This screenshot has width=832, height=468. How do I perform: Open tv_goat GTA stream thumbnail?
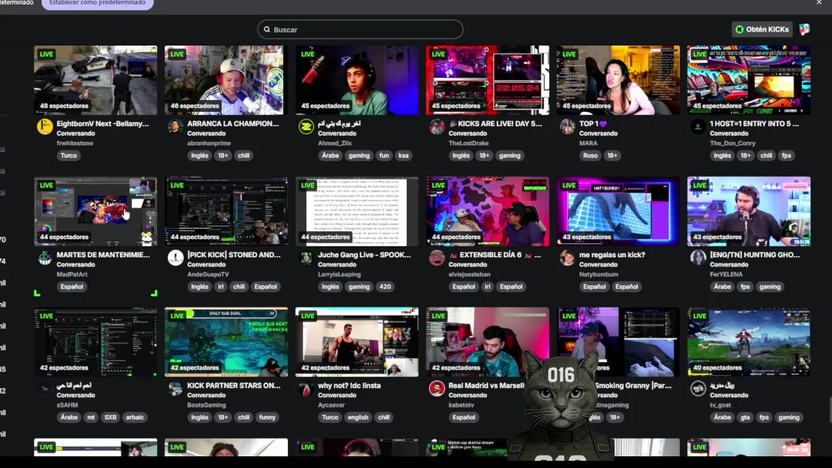click(x=749, y=342)
